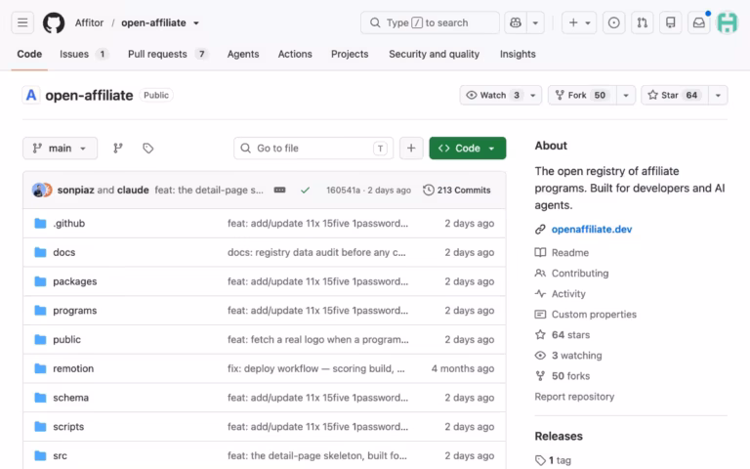Open the Fork options dropdown arrow
The image size is (750, 469).
626,95
